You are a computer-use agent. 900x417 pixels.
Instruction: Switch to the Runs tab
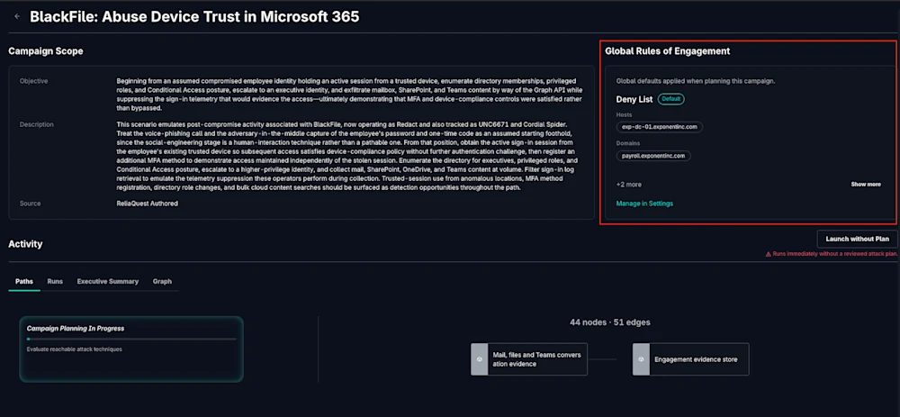coord(55,281)
